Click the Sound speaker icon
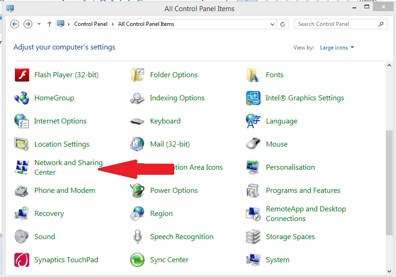The width and height of the screenshot is (396, 277). [x=22, y=237]
